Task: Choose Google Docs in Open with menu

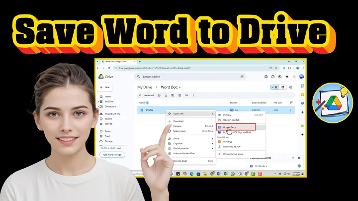Action: (241, 127)
